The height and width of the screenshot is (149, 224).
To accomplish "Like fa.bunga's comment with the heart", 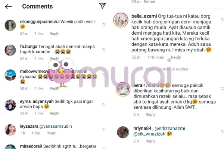I will coord(103,50).
